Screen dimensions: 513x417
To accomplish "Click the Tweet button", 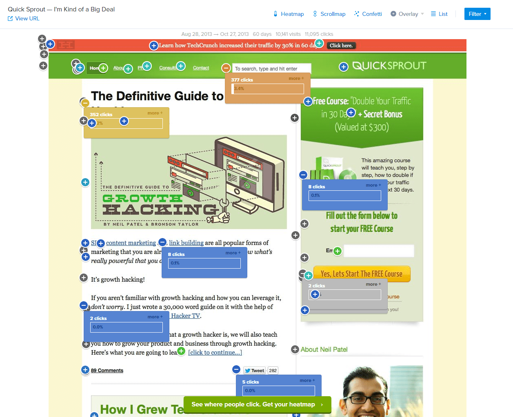I will tap(255, 371).
